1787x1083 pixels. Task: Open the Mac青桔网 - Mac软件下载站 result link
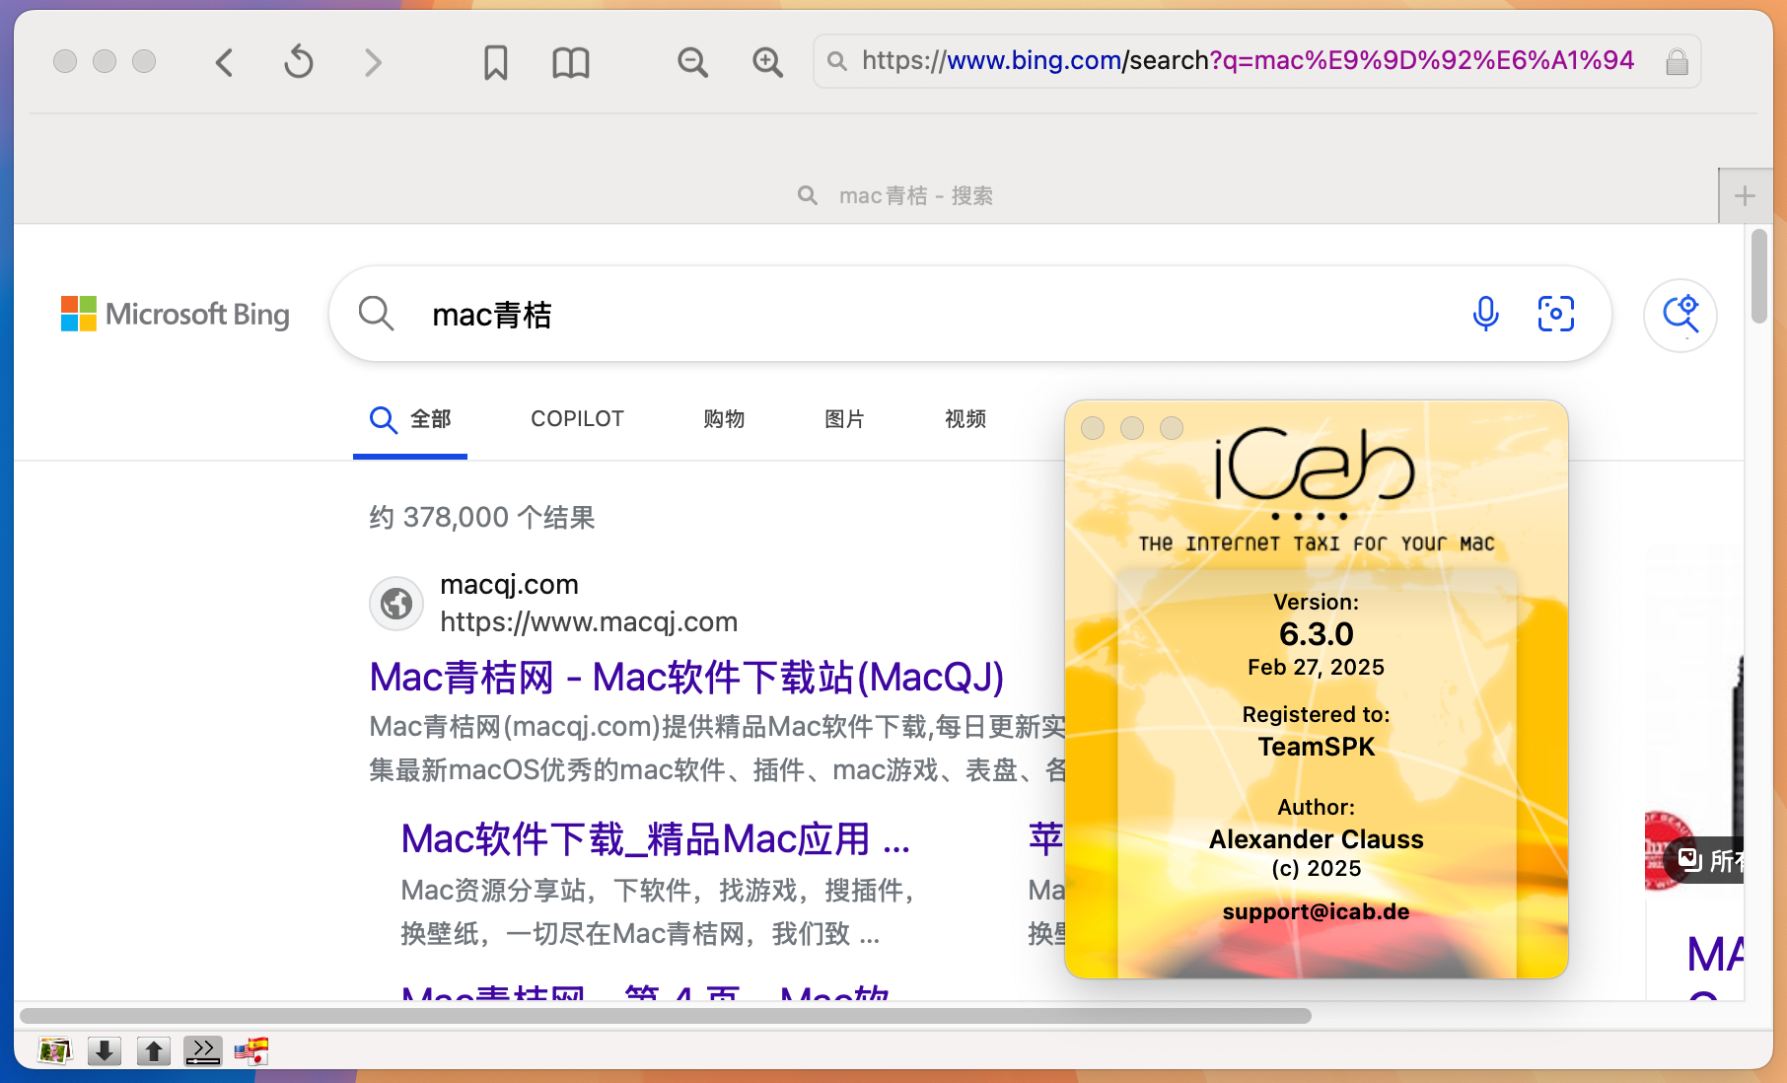(686, 678)
